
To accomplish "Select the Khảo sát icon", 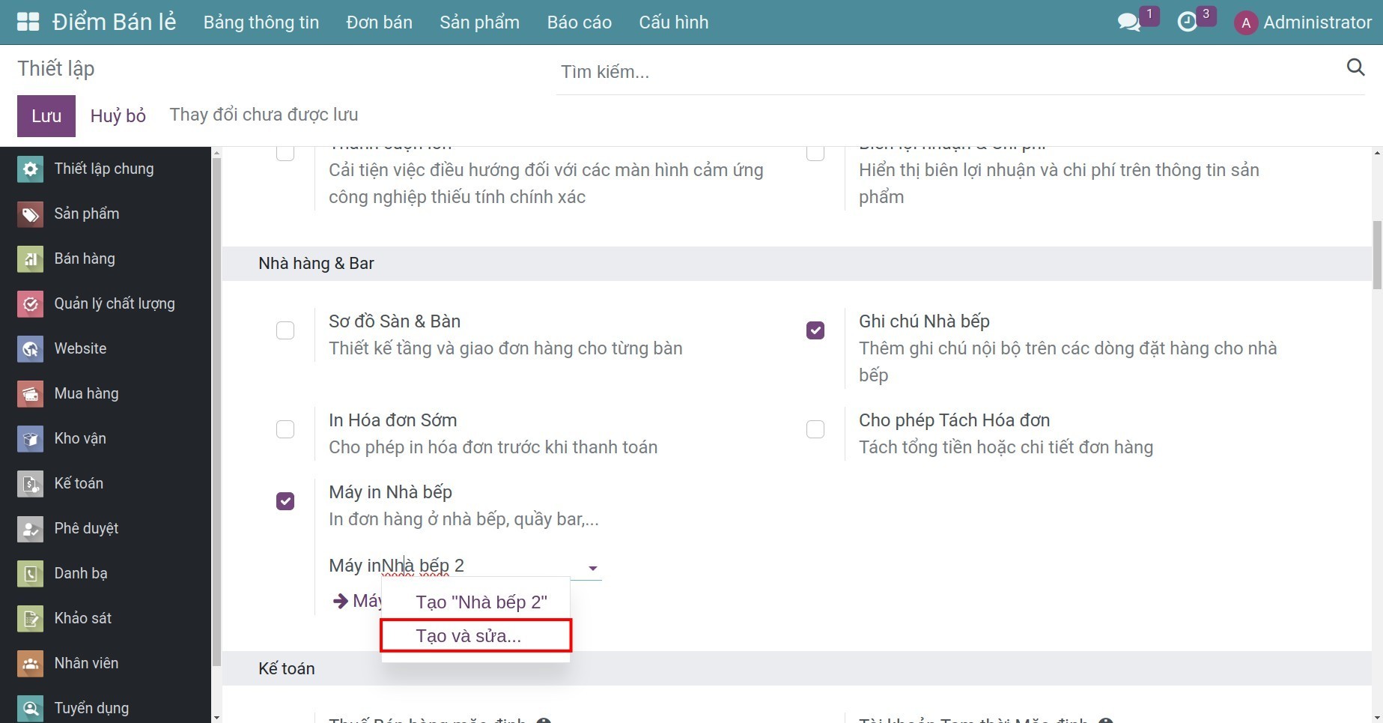I will click(x=30, y=618).
